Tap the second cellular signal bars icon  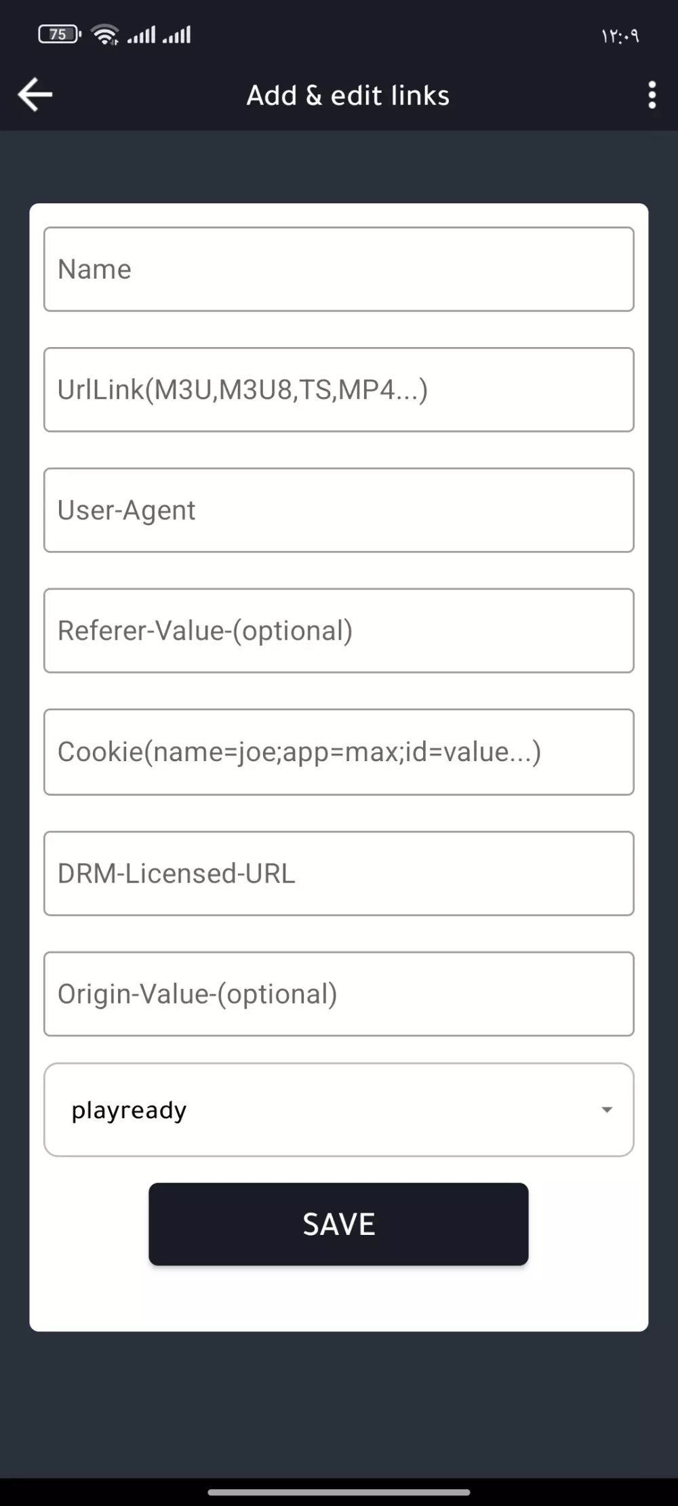click(x=177, y=34)
